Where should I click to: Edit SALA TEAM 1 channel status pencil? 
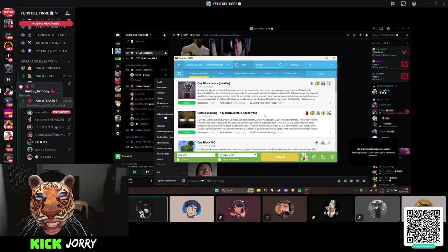point(64,105)
